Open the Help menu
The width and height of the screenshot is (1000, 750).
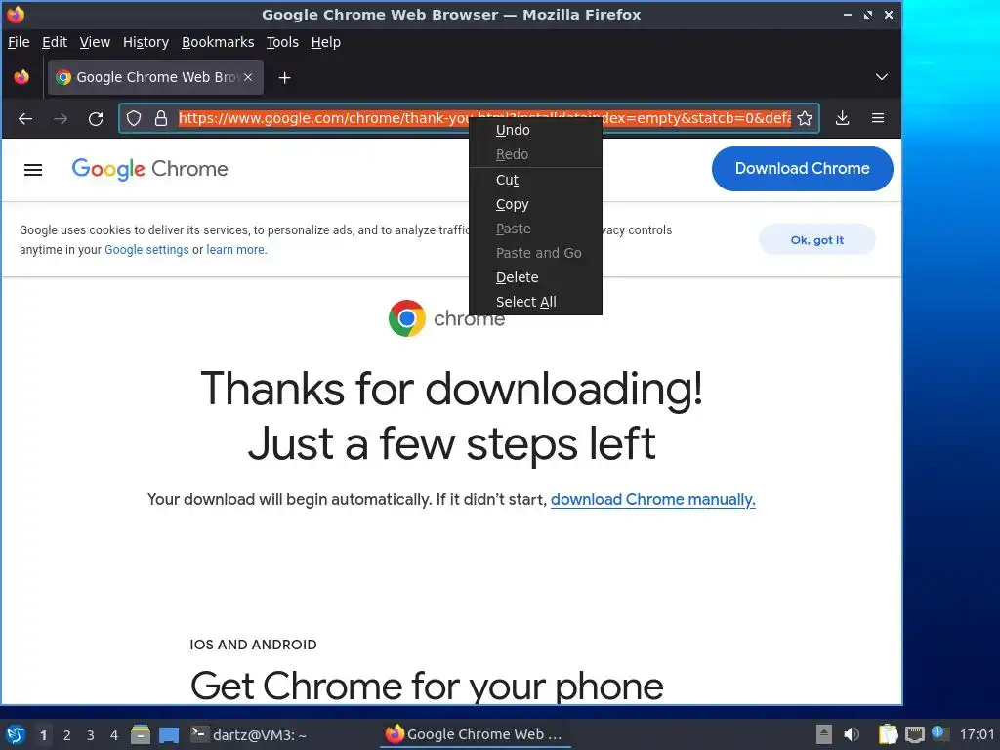(326, 42)
